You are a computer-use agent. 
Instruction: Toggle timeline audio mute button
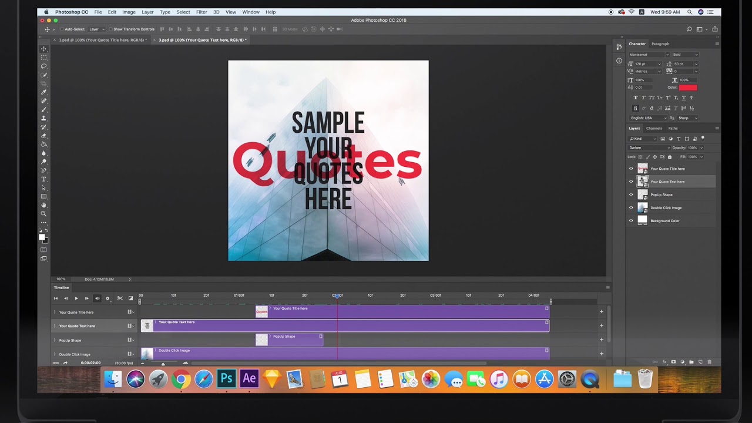[98, 298]
